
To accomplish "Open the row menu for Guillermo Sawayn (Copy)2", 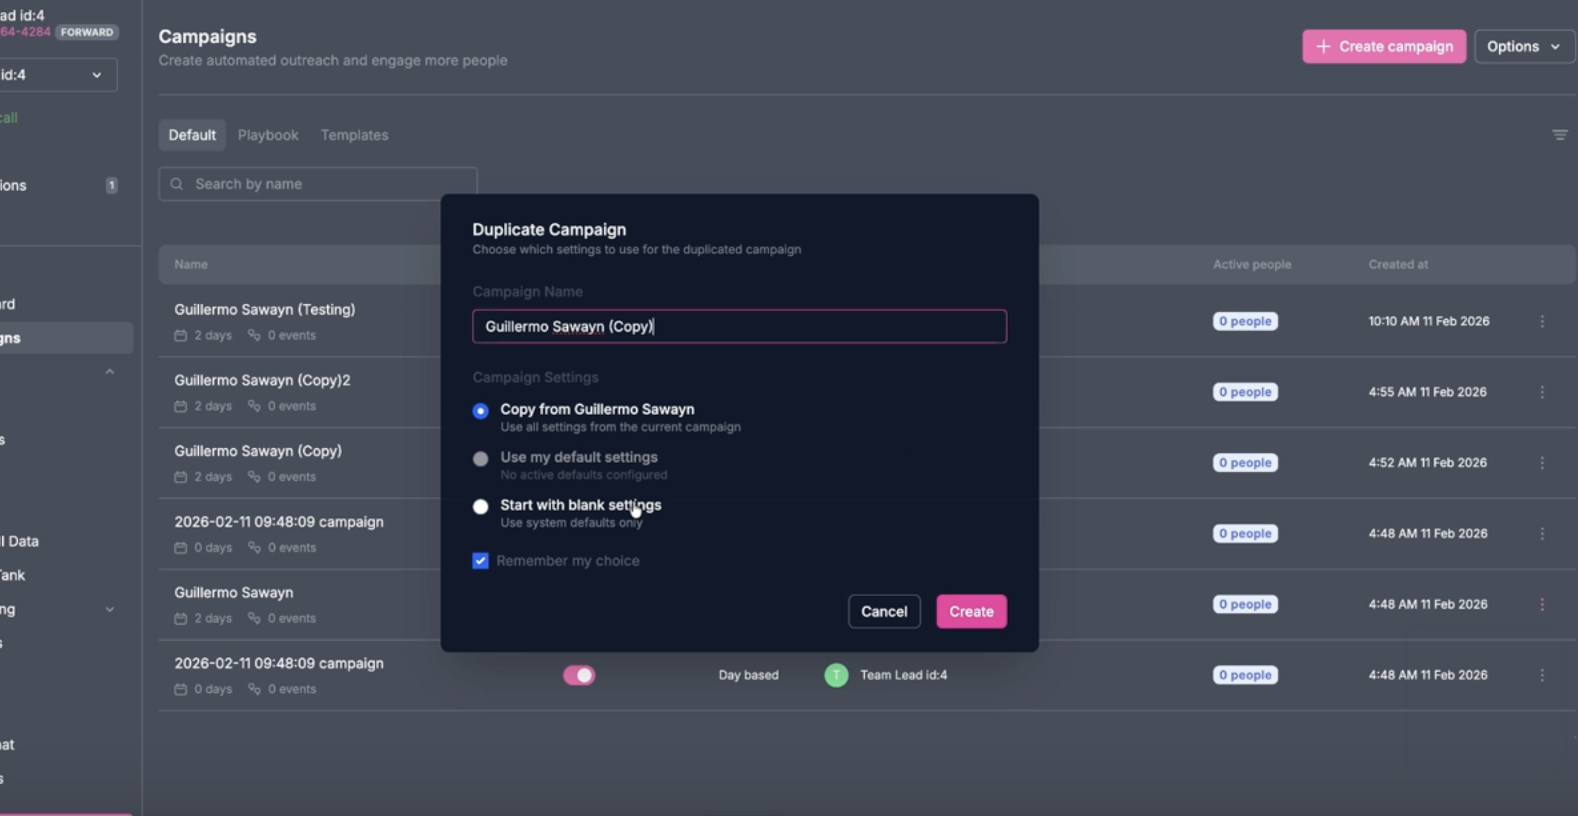I will point(1542,392).
